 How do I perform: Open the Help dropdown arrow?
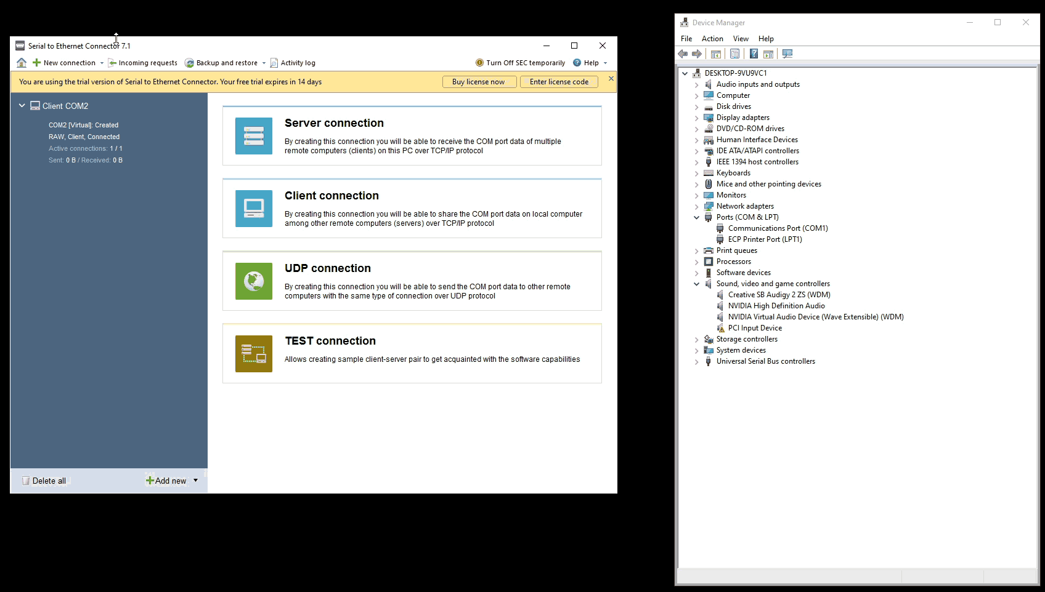point(605,63)
